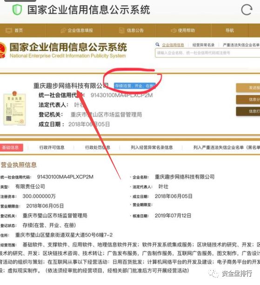
Task: Click the 存续(在营、开业、在册) status badge
Action: click(x=135, y=86)
